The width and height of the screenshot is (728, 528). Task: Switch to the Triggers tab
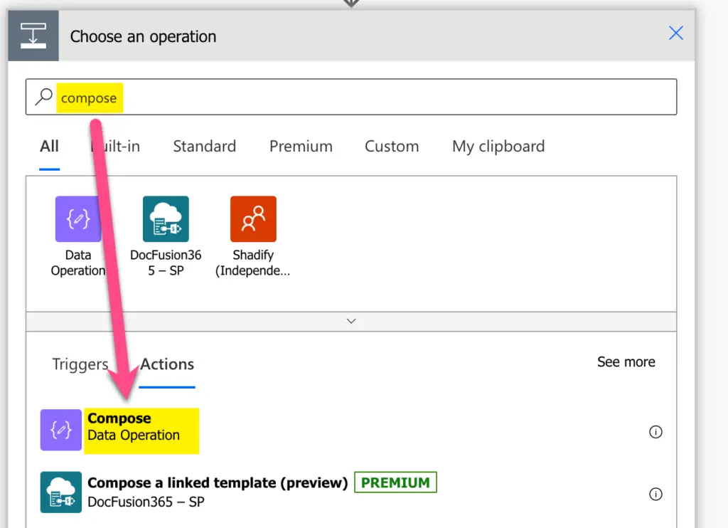point(80,364)
